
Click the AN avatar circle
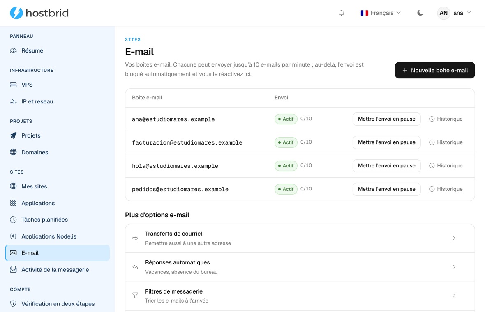click(x=443, y=13)
